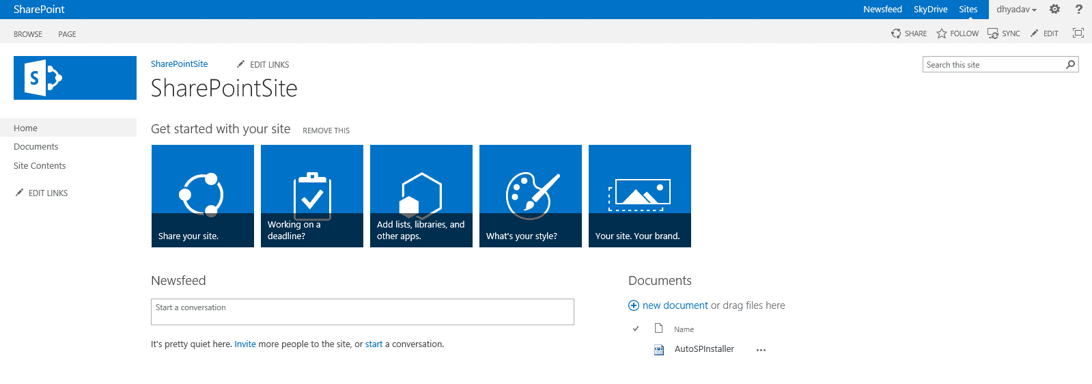Click REMOVE THIS link
The height and width of the screenshot is (384, 1092).
click(326, 131)
